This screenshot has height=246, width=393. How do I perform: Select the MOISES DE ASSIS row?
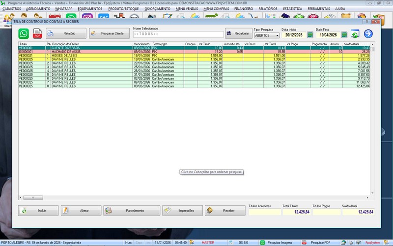(69, 56)
